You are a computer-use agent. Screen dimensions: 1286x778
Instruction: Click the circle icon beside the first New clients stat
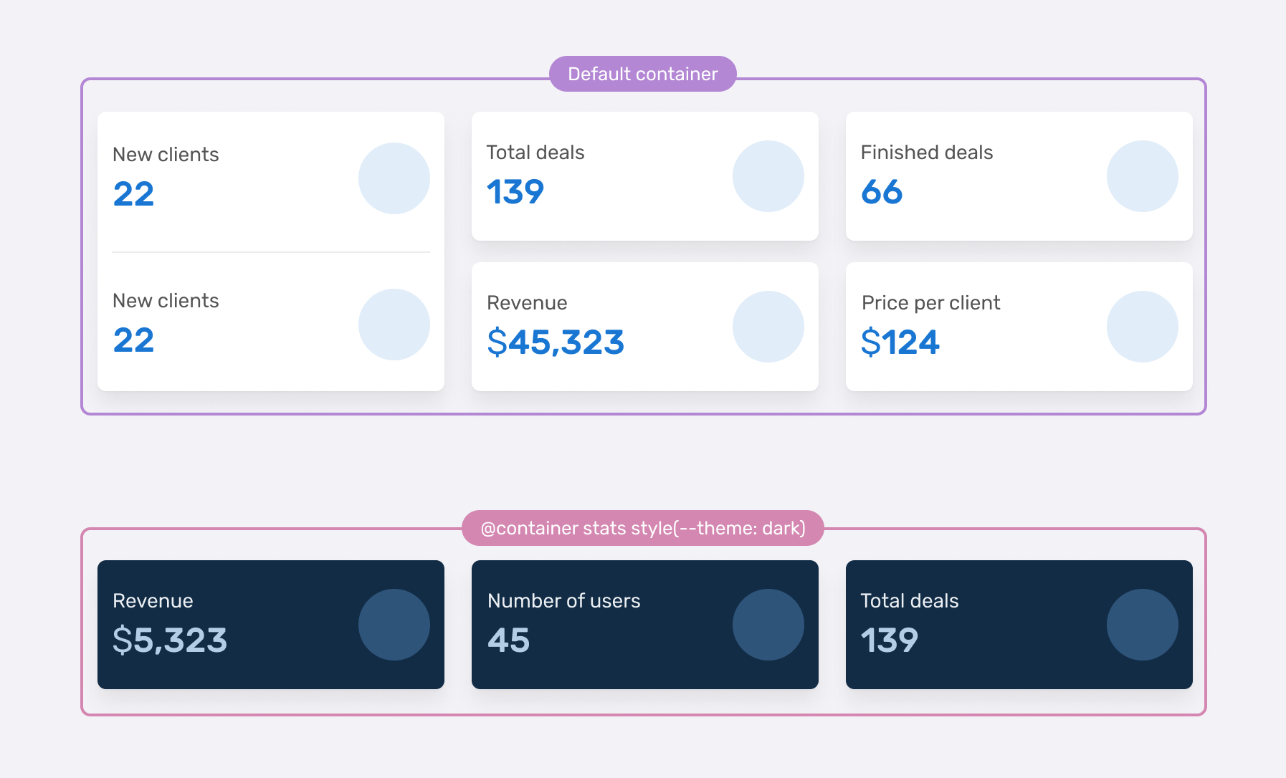[394, 178]
